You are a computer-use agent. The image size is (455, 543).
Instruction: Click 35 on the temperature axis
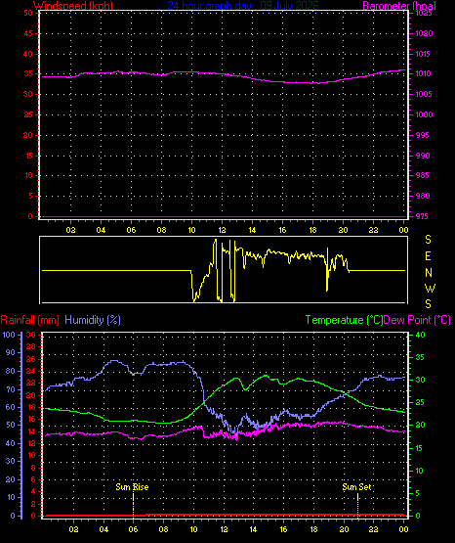click(x=420, y=357)
